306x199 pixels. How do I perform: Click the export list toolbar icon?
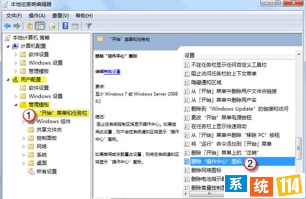(53, 26)
